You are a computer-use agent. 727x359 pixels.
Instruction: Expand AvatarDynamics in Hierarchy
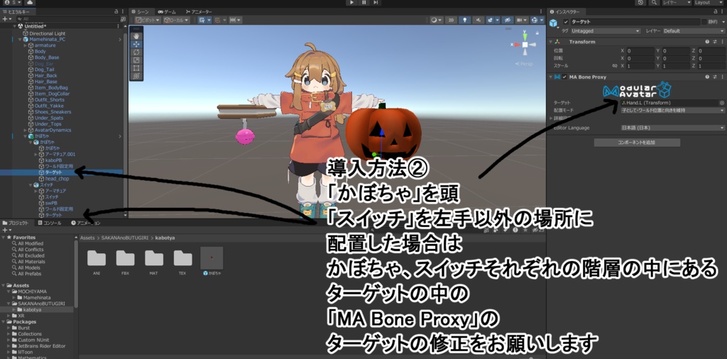click(x=26, y=130)
